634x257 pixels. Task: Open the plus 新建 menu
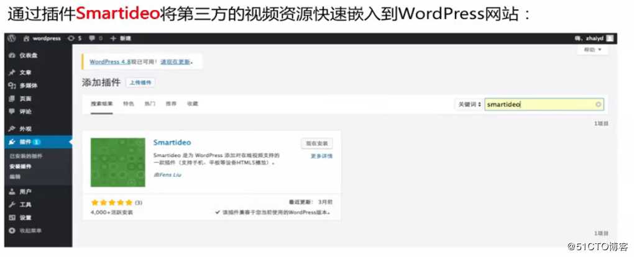pyautogui.click(x=121, y=38)
